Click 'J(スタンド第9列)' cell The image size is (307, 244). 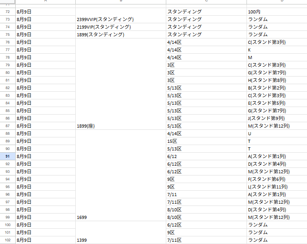coord(277,118)
